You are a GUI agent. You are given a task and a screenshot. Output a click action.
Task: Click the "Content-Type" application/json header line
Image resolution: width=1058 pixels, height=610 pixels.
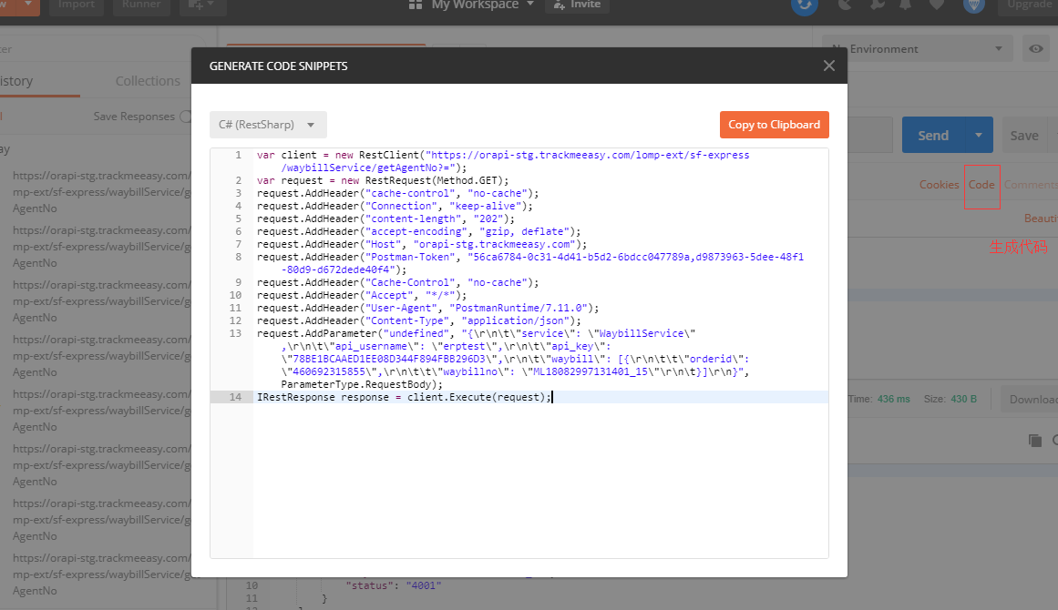[x=418, y=320]
